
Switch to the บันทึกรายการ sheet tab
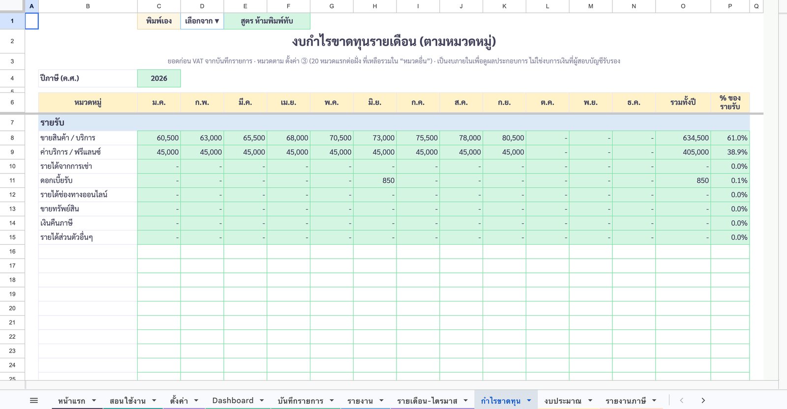point(300,401)
